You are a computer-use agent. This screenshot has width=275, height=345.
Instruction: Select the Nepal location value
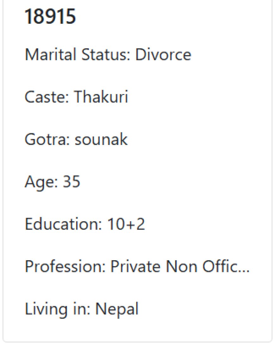tap(117, 309)
